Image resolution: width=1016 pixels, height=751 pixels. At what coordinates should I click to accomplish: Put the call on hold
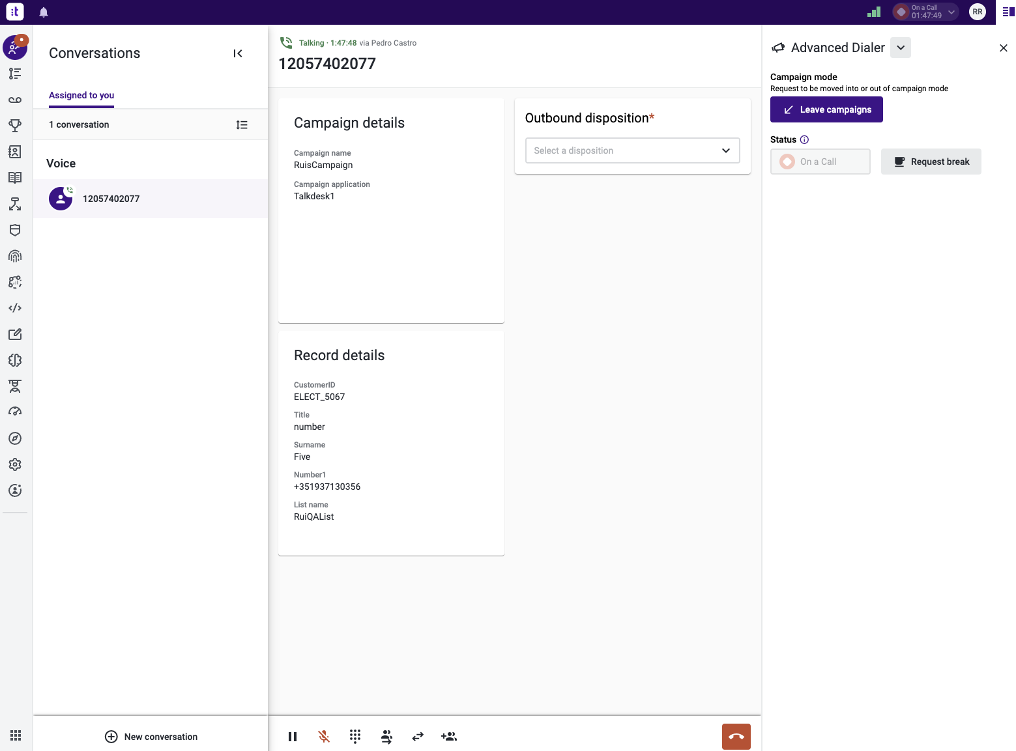click(x=293, y=737)
